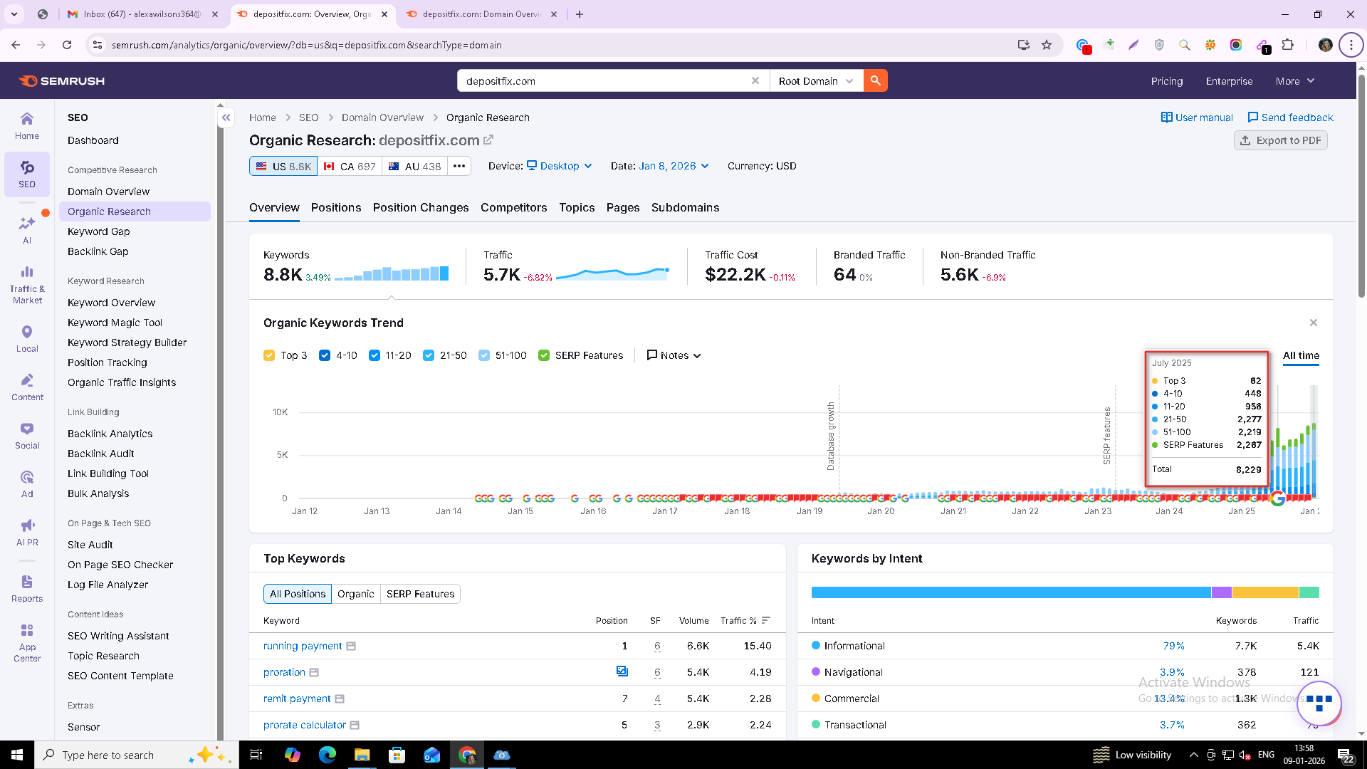Switch to the Competitors tab

(513, 207)
